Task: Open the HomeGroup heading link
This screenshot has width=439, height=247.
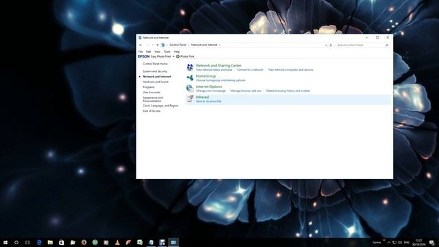Action: point(206,76)
